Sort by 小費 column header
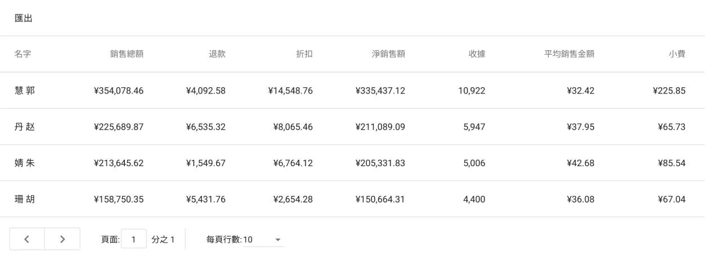 677,54
